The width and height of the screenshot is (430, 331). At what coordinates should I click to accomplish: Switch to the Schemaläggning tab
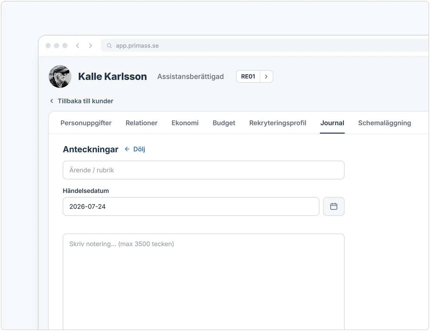pos(385,123)
